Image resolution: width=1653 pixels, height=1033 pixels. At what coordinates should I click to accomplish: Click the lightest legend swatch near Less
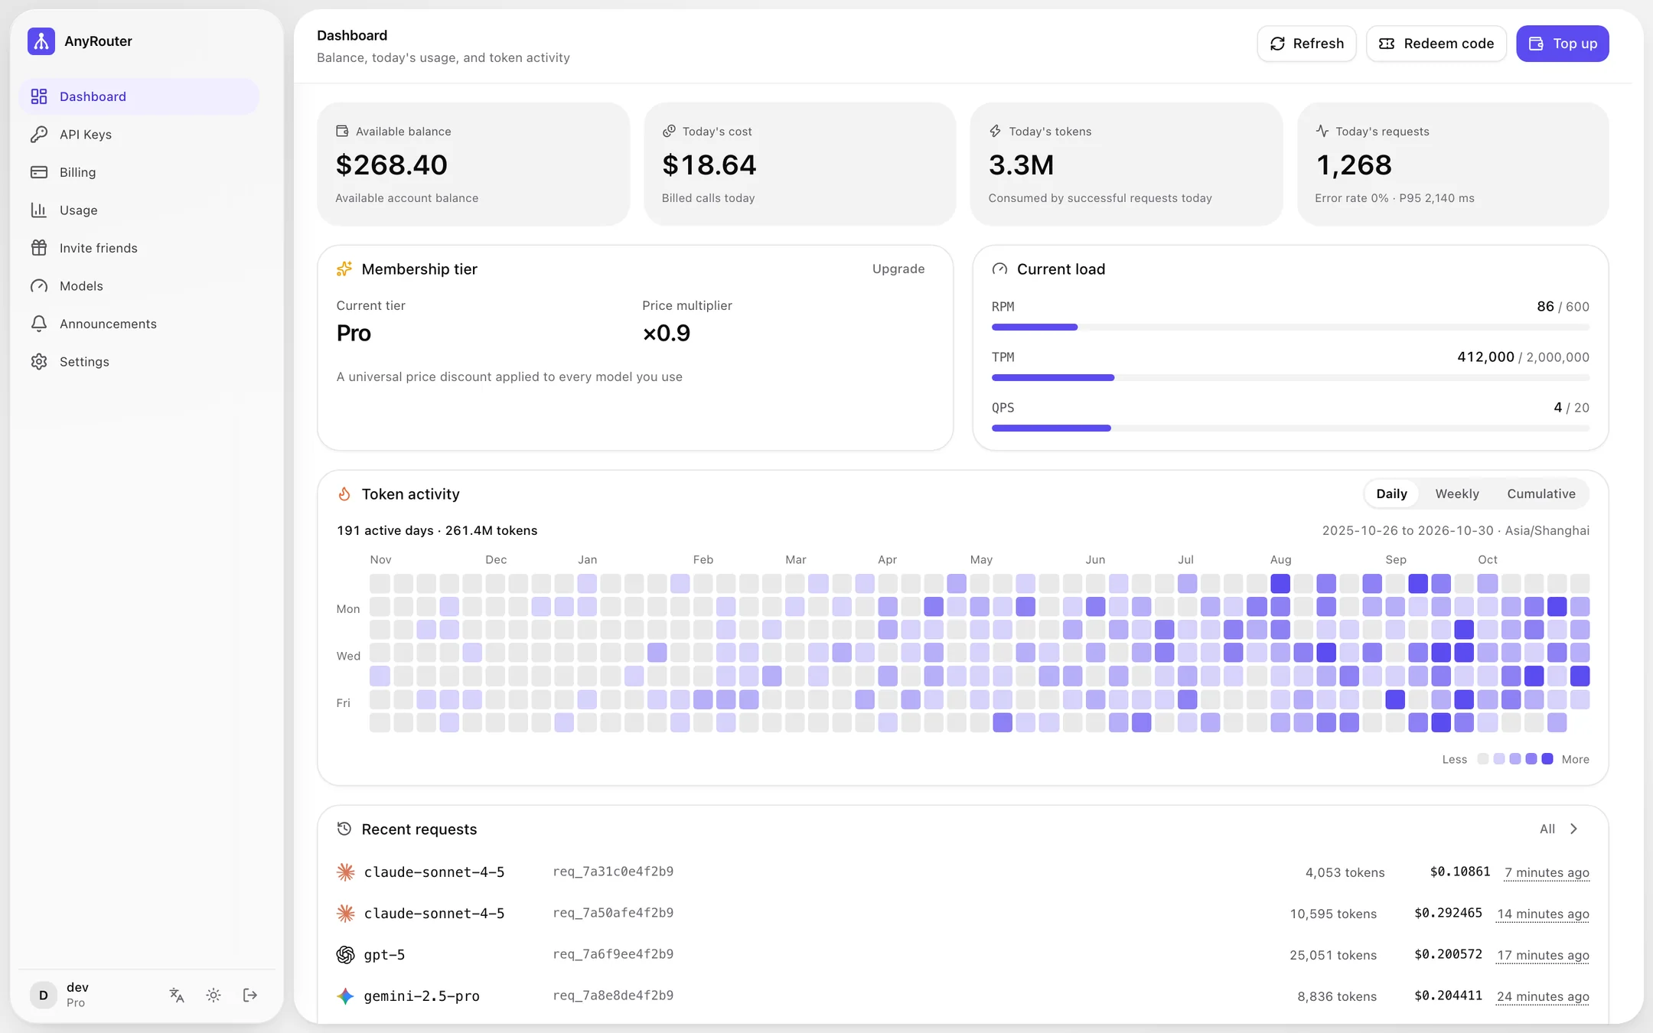(x=1483, y=759)
